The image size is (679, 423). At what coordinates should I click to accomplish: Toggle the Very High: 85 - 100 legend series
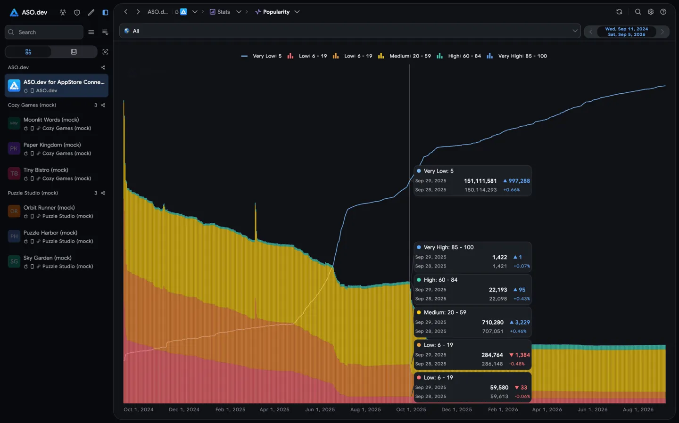[x=517, y=56]
